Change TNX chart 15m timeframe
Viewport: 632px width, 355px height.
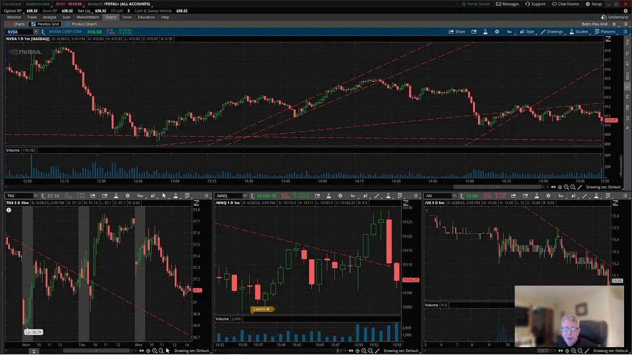[x=140, y=196]
